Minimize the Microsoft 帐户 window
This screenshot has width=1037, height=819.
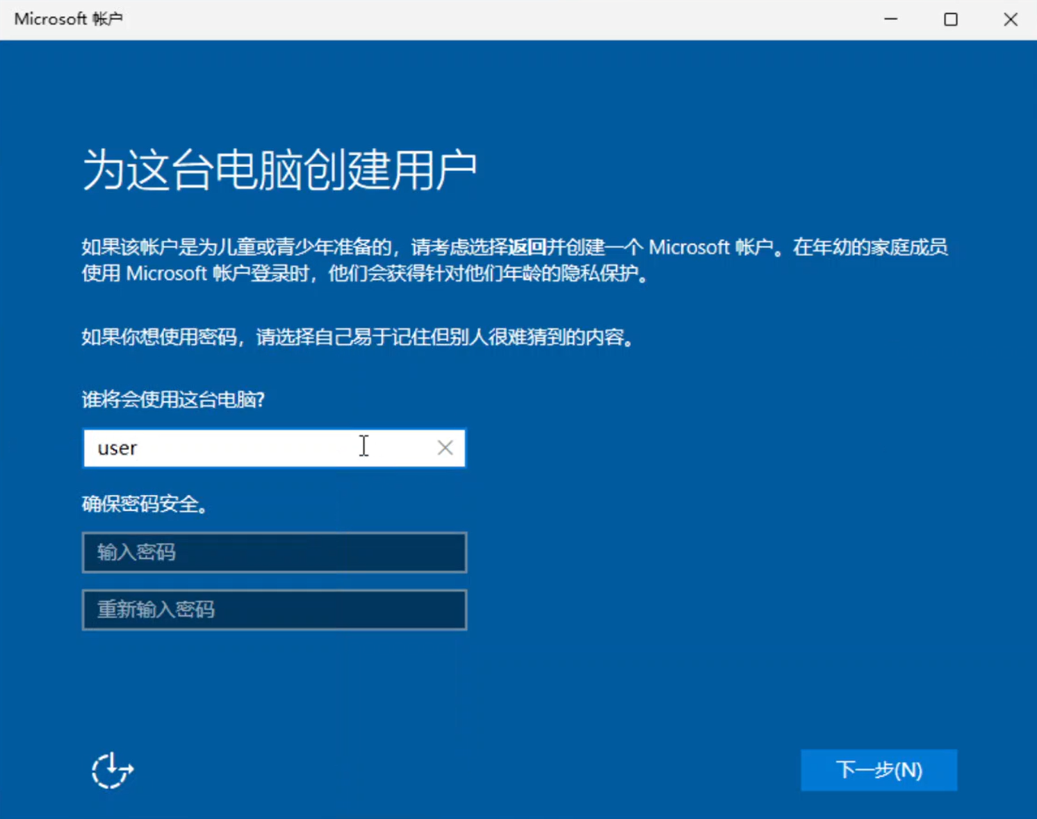click(x=890, y=19)
